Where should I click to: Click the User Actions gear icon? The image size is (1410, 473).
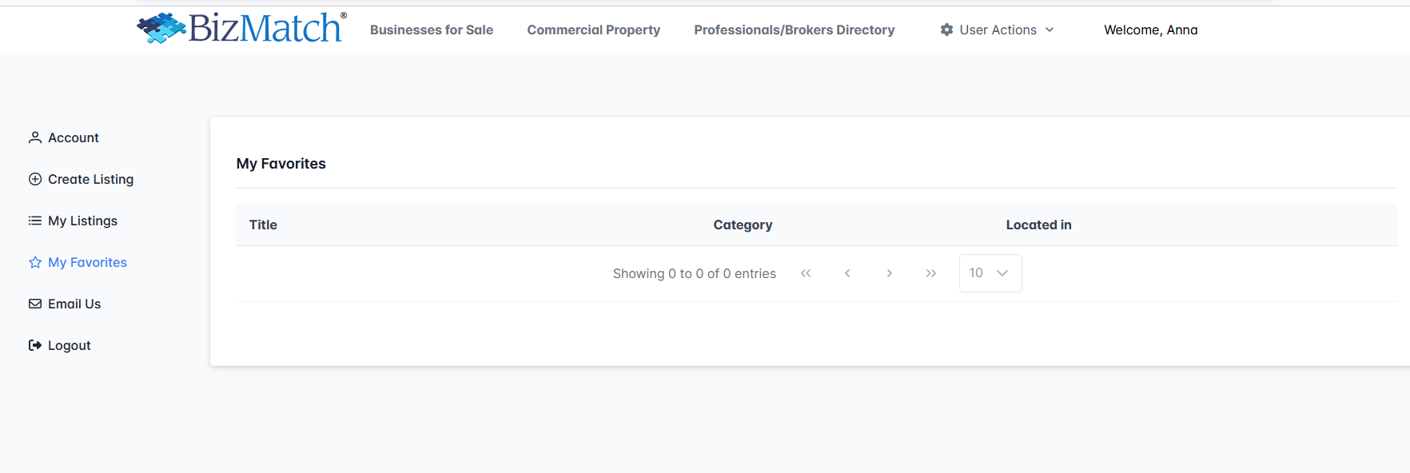946,30
